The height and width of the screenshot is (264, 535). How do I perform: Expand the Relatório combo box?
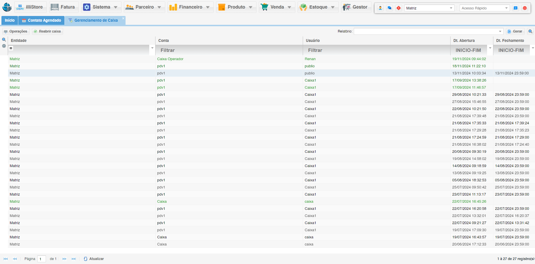click(500, 31)
